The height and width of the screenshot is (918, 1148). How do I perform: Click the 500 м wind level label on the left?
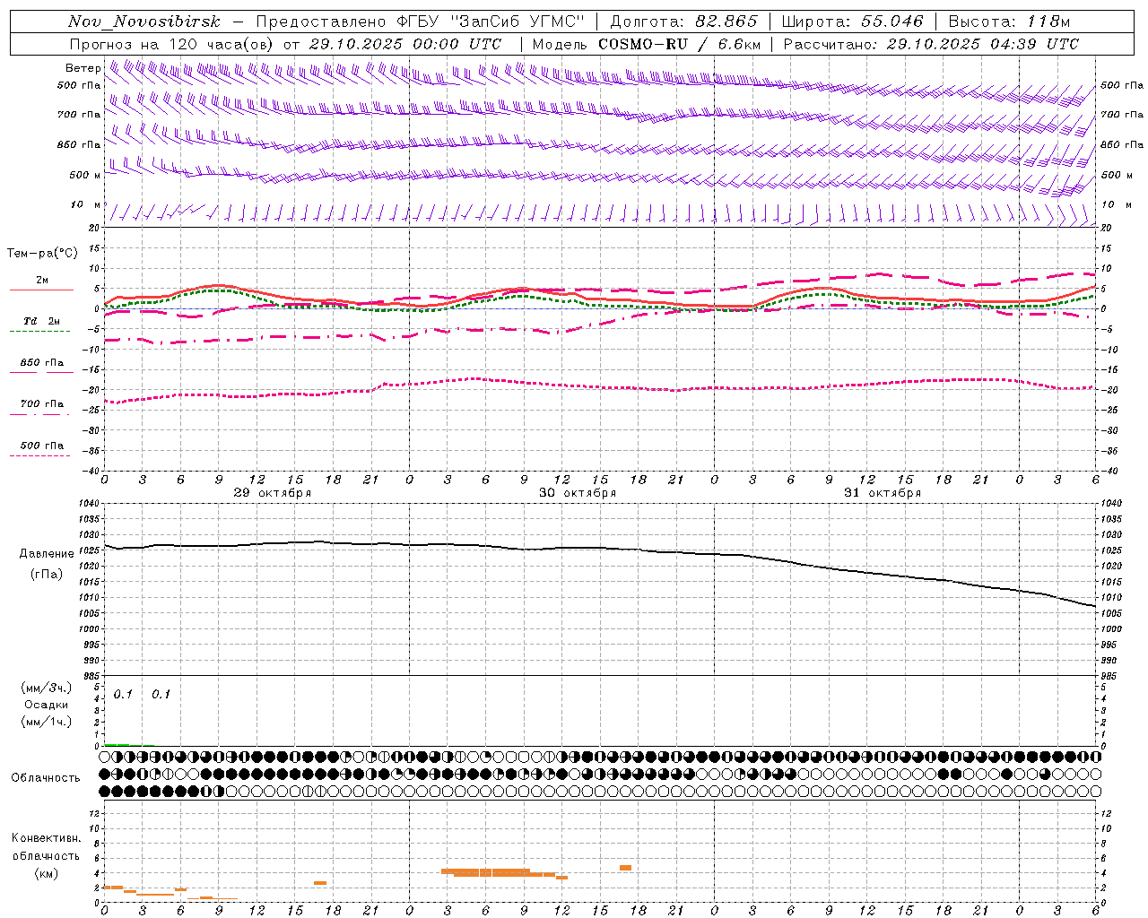[85, 175]
